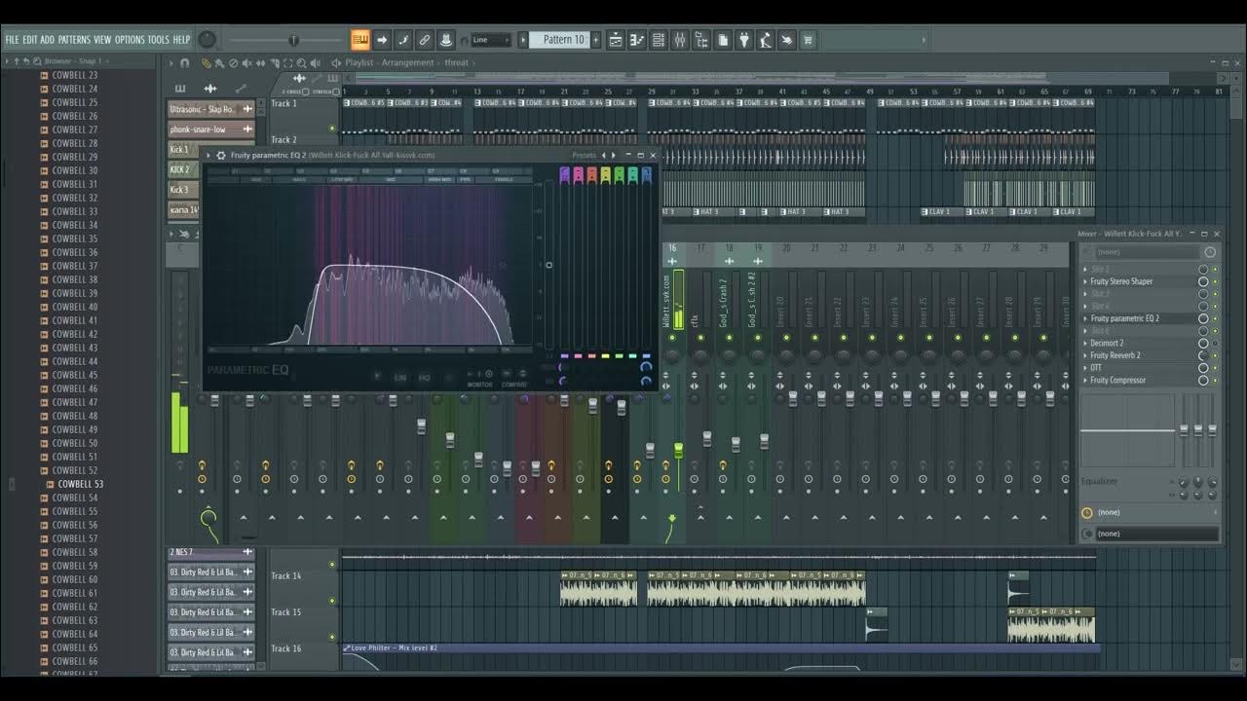
Task: Click the selected mixer track 16 fader
Action: (x=679, y=450)
